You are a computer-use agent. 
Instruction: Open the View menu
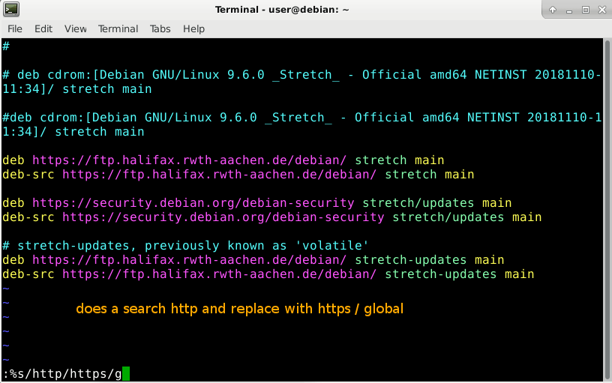75,29
